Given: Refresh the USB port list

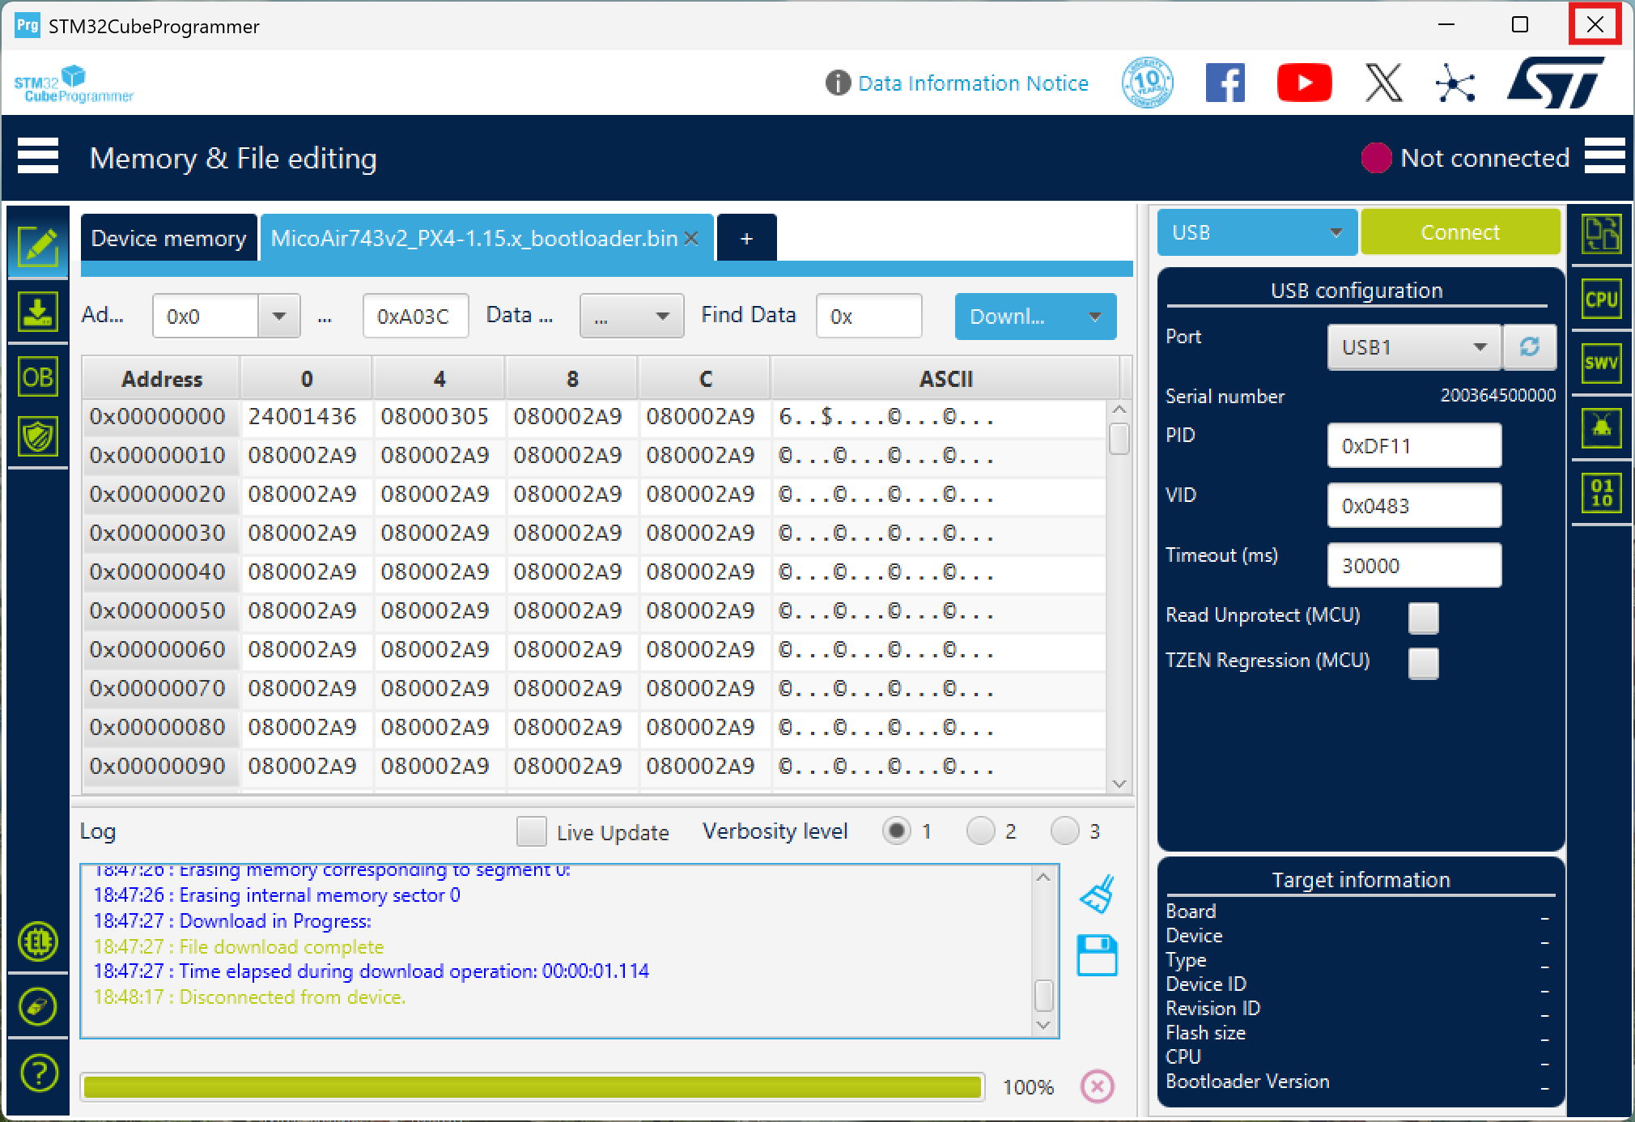Looking at the screenshot, I should (1529, 347).
